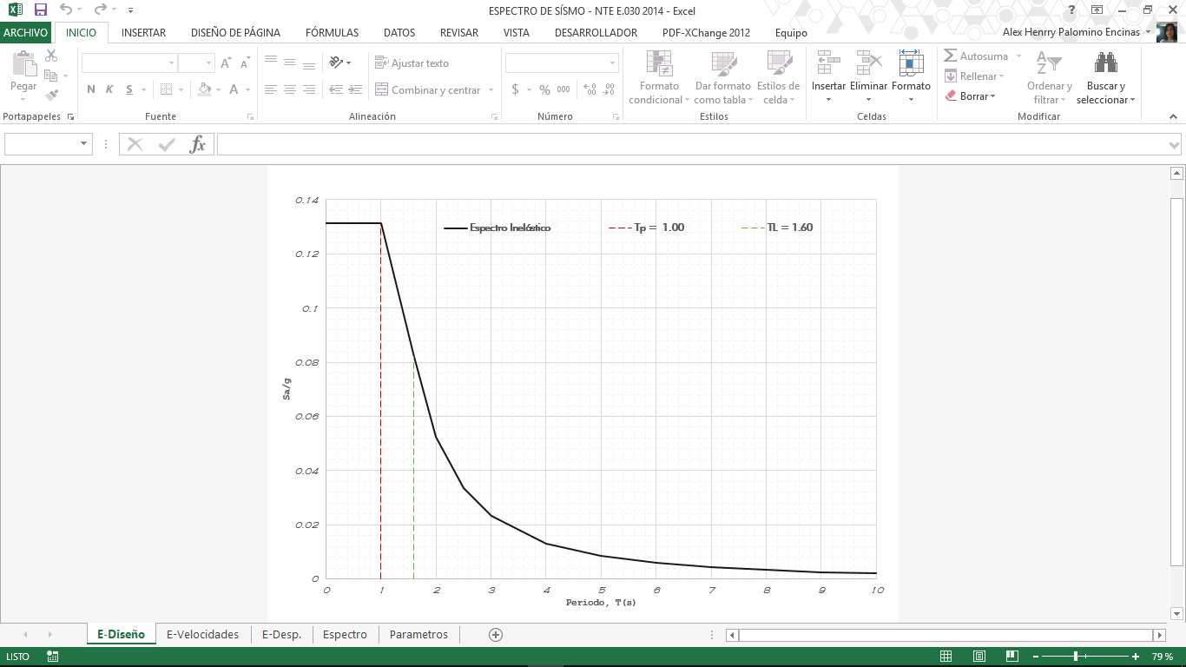
Task: Open the ARCHIVO file menu
Action: coord(26,33)
